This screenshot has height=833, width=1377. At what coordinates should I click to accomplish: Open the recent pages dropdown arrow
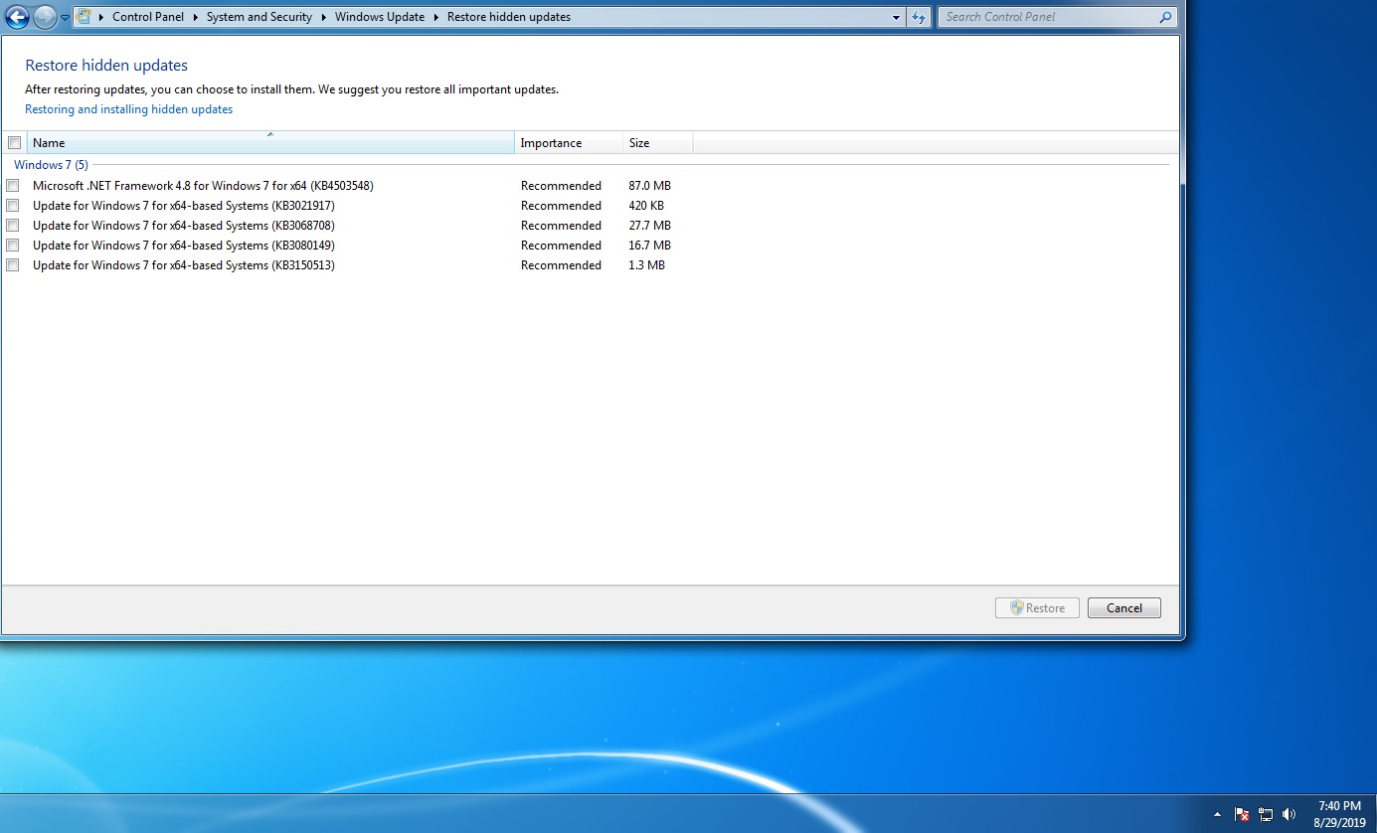(x=65, y=17)
